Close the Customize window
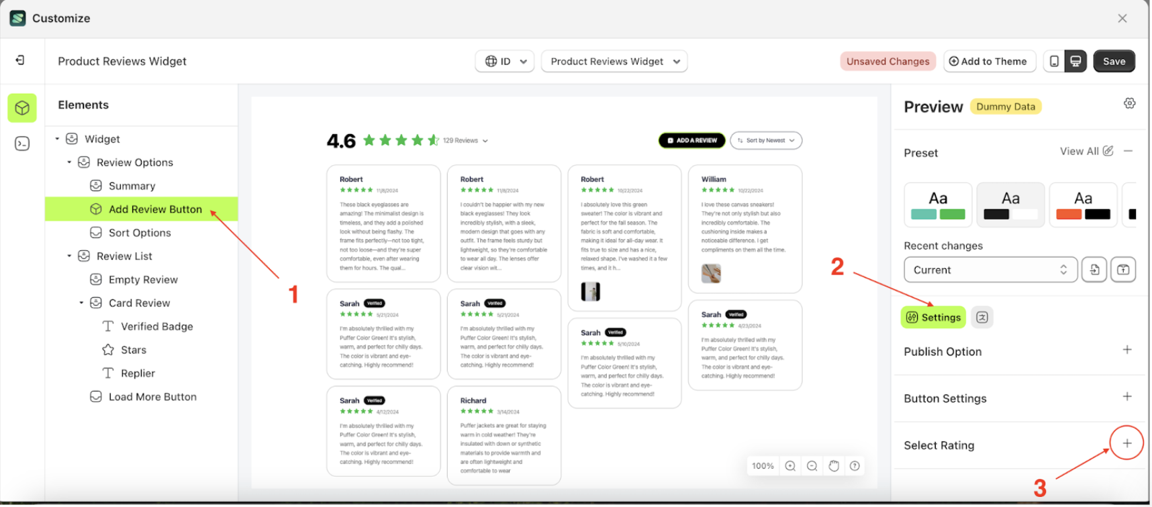The height and width of the screenshot is (507, 1152). [1122, 18]
